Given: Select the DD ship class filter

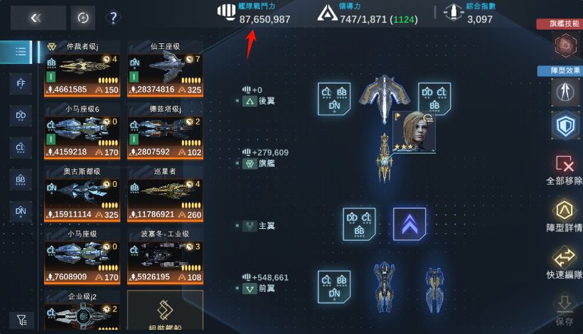Looking at the screenshot, I should 21,116.
